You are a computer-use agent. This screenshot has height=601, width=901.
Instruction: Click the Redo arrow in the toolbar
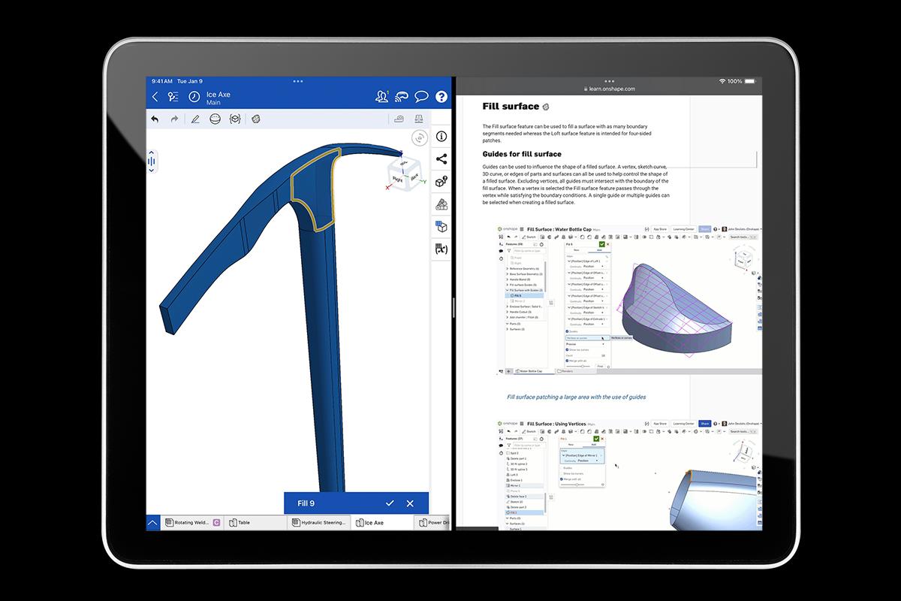coord(174,118)
